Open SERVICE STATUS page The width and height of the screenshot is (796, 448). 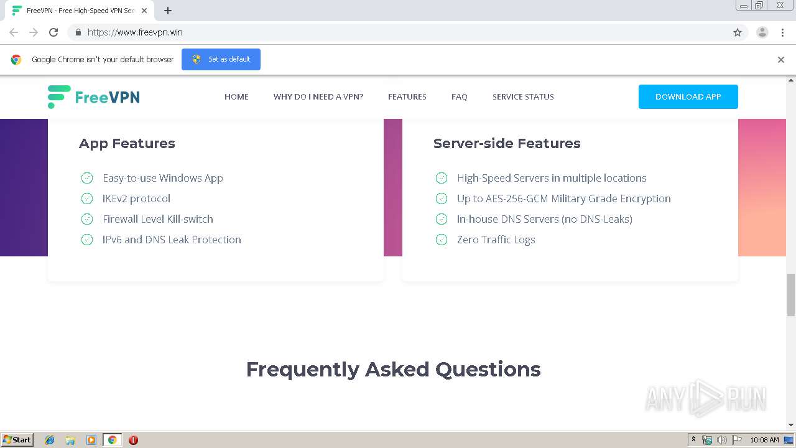point(523,96)
